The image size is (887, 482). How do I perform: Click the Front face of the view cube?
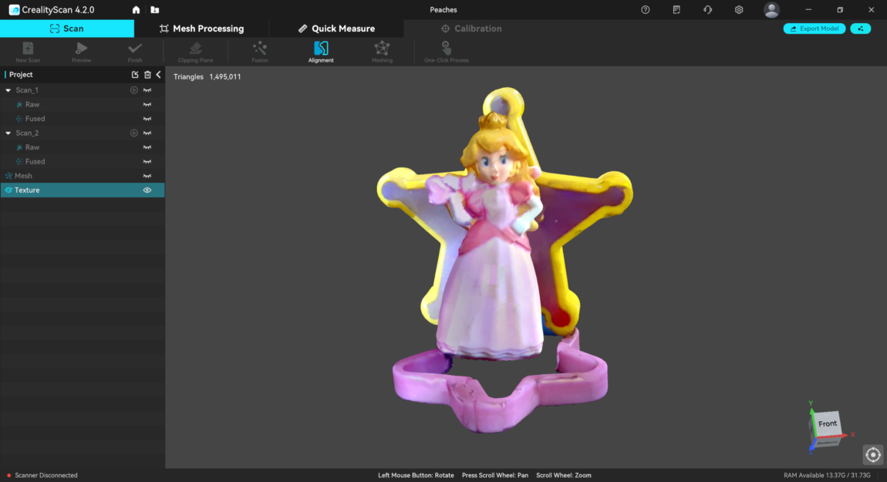(x=827, y=424)
